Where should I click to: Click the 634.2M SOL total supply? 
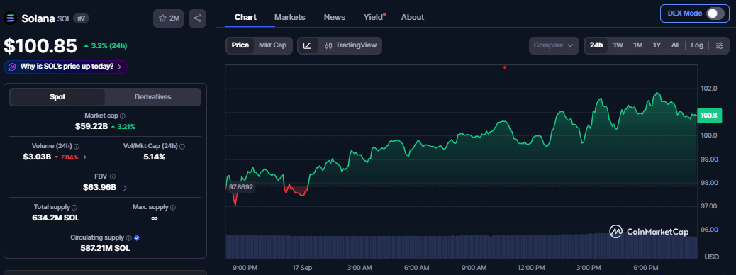click(55, 218)
